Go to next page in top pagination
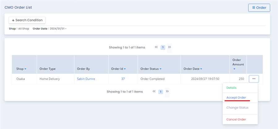 coord(169,47)
